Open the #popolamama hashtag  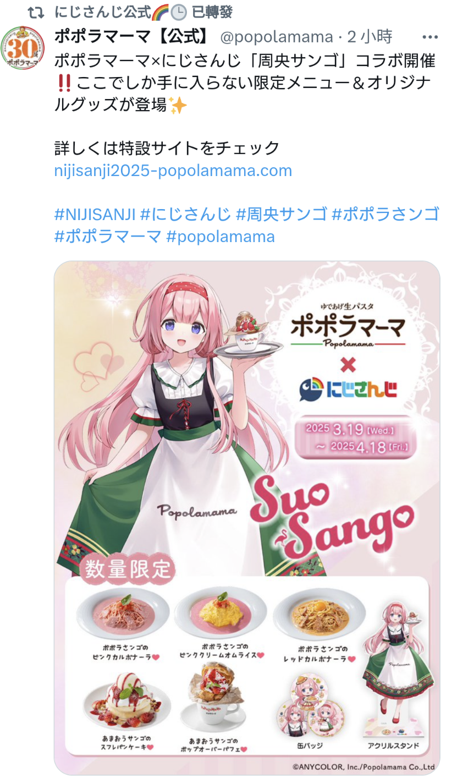(220, 237)
